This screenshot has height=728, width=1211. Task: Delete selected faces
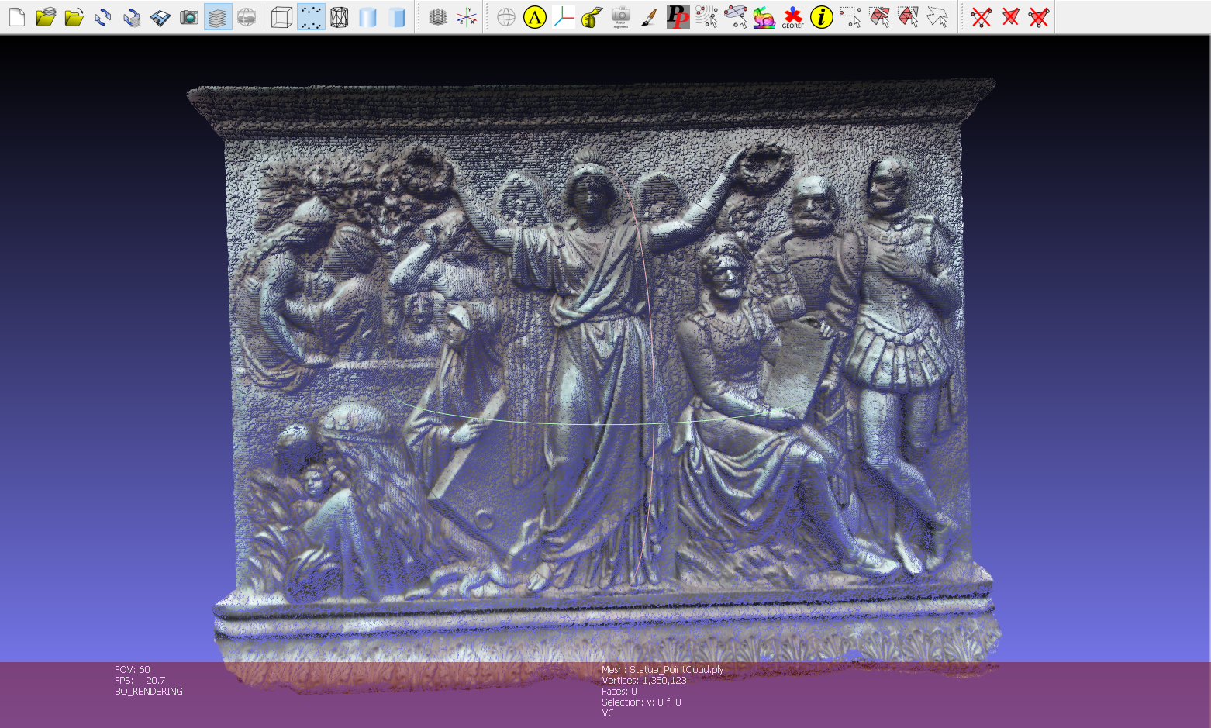coord(1010,17)
